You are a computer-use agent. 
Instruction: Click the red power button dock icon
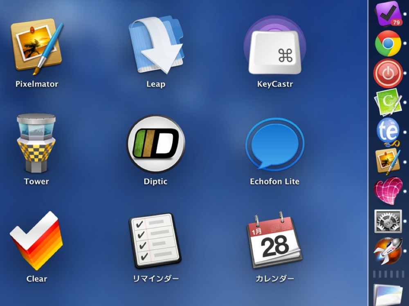pyautogui.click(x=388, y=73)
